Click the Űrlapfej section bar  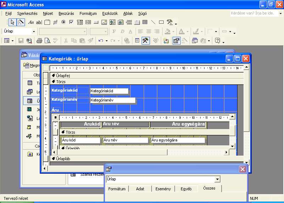[x=147, y=76]
